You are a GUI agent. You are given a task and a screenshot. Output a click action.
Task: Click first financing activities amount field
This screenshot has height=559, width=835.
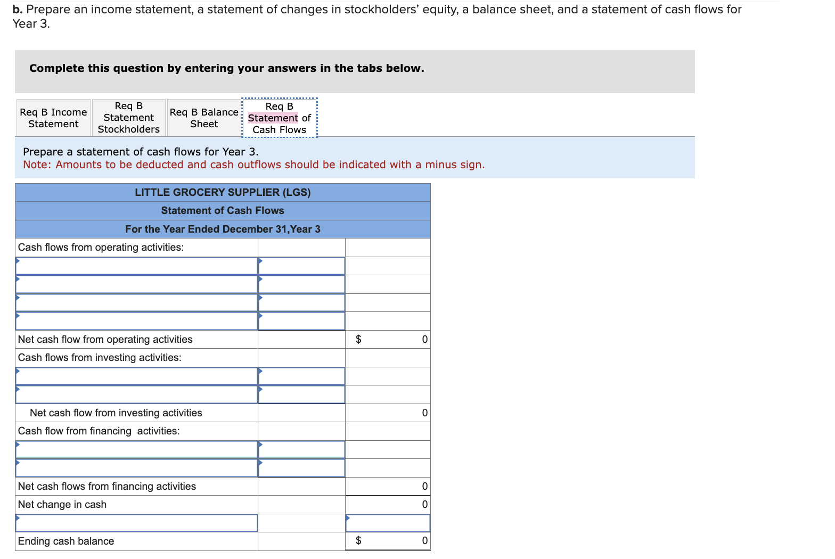301,449
